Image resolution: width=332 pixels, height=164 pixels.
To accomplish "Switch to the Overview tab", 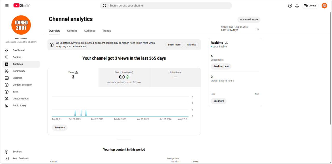I will pyautogui.click(x=54, y=31).
